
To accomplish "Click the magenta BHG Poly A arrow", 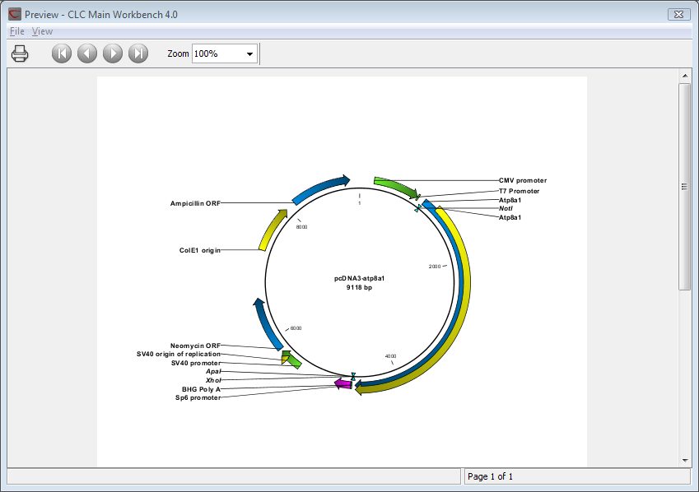I will [x=343, y=383].
